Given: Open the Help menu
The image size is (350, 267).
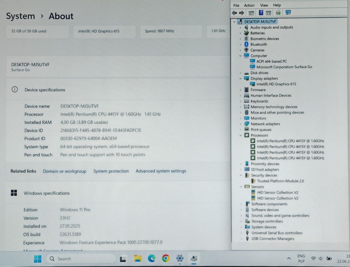Looking at the screenshot, I should 277,5.
